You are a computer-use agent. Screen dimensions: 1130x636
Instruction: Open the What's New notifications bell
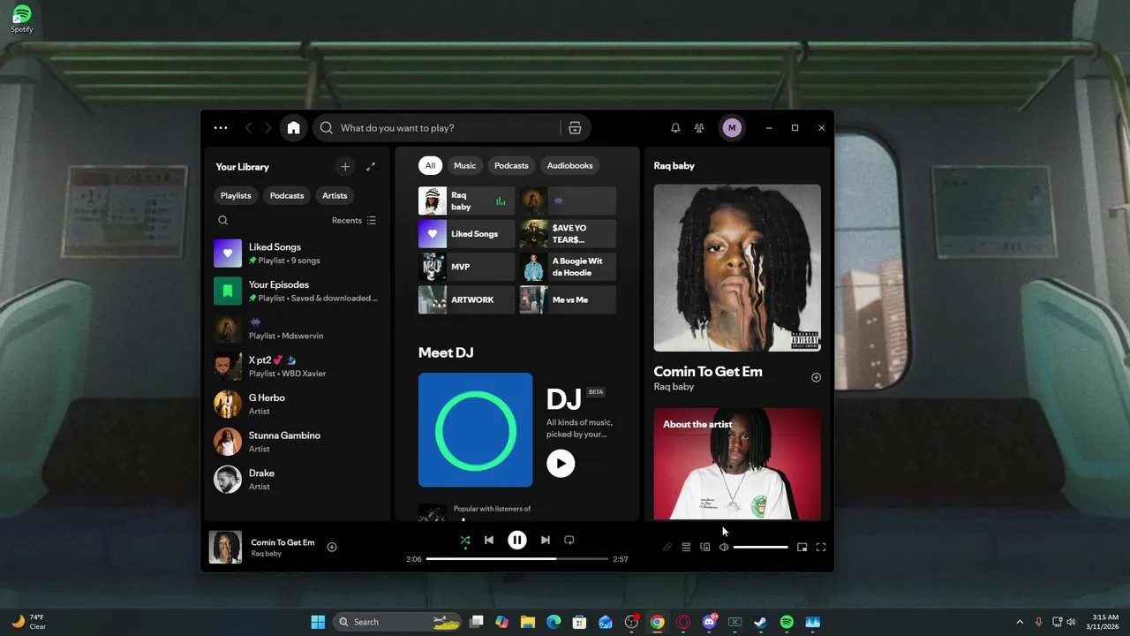point(675,128)
